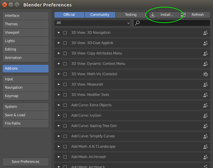Expand MeasureIt add-on details

(59, 84)
